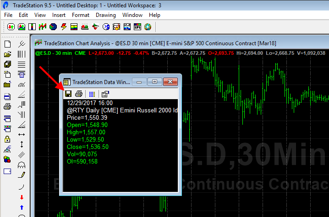Open Data Window properties icon

click(105, 94)
